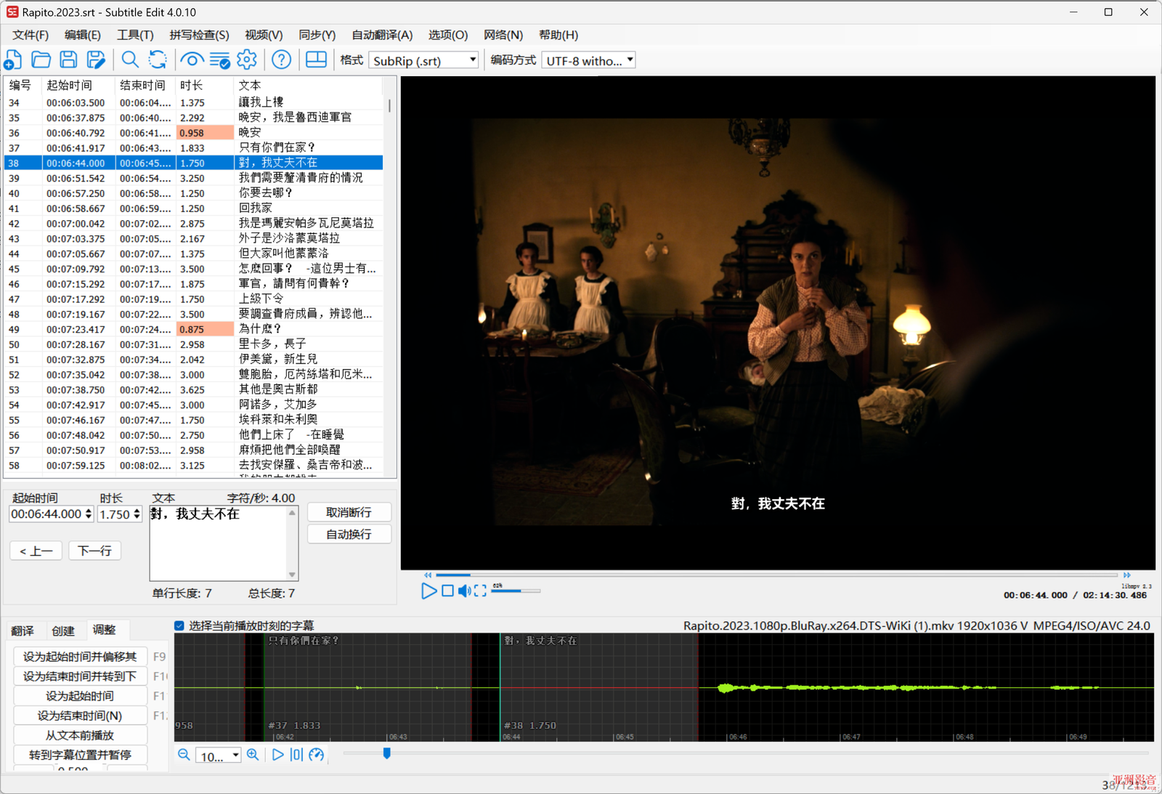Toggle select subtitle at current play time
This screenshot has height=794, width=1162.
coord(179,625)
